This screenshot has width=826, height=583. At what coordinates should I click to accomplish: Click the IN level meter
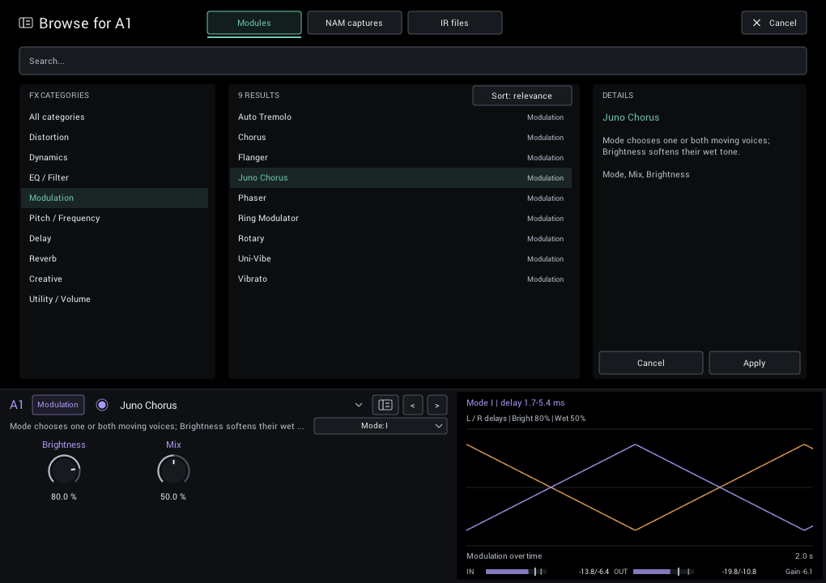pyautogui.click(x=517, y=572)
